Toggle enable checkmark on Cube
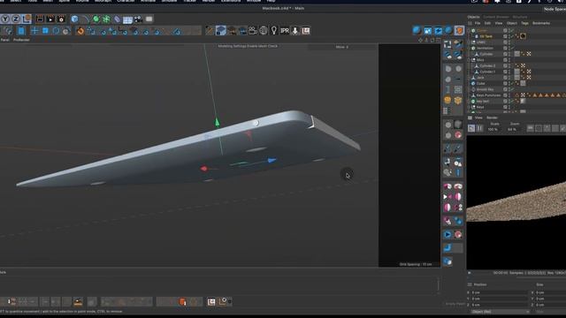 click(x=513, y=83)
